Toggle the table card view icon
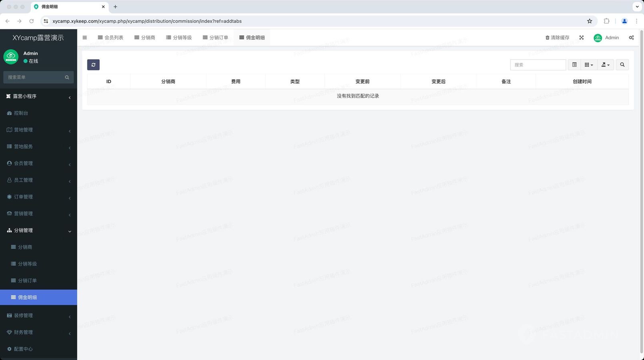This screenshot has height=360, width=644. click(574, 65)
